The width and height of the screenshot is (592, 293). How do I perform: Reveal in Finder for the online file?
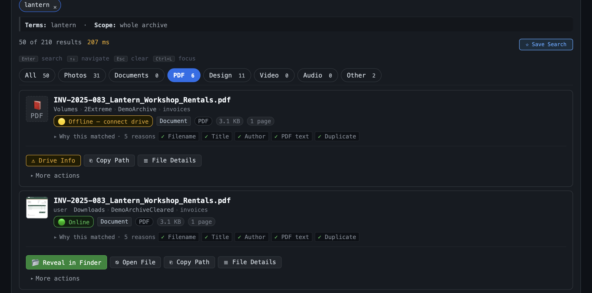66,262
